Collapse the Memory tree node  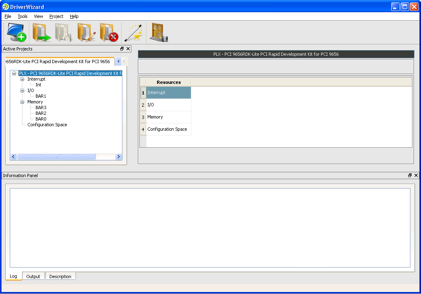22,102
